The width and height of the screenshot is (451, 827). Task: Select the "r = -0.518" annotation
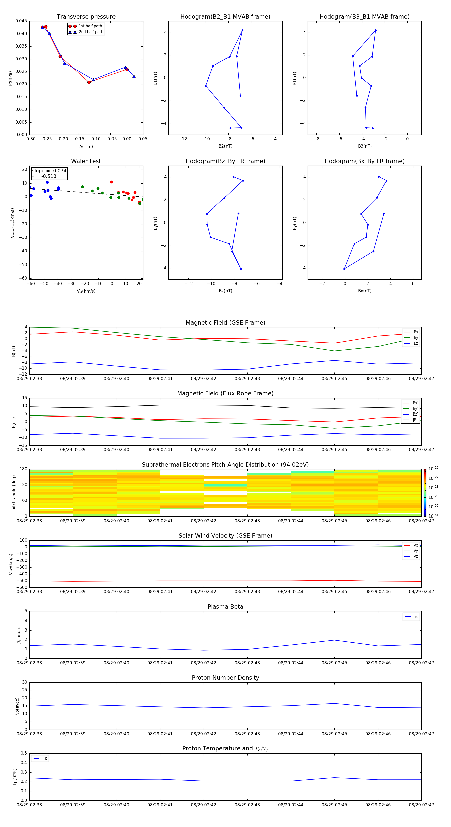coord(44,176)
